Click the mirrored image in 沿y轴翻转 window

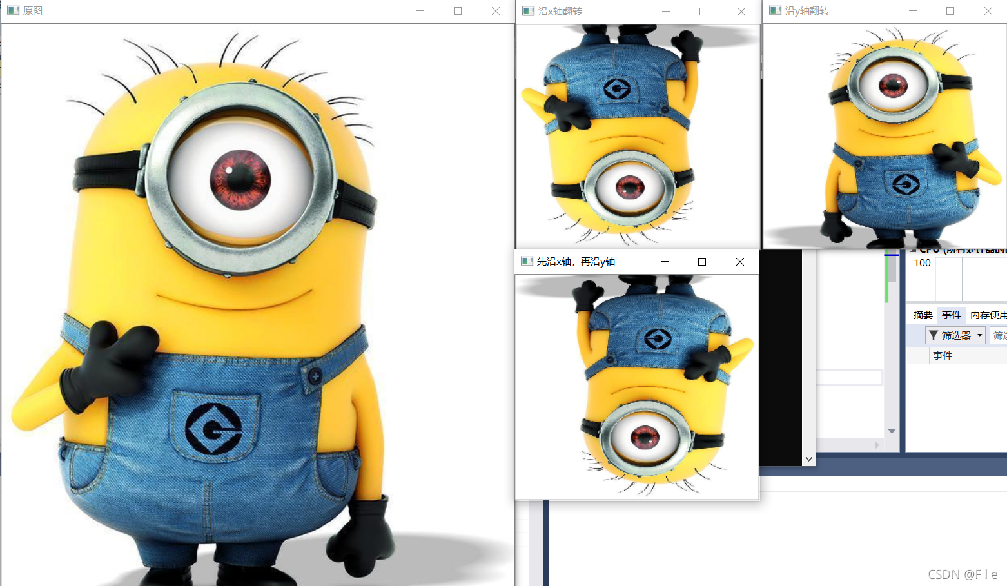coord(885,136)
